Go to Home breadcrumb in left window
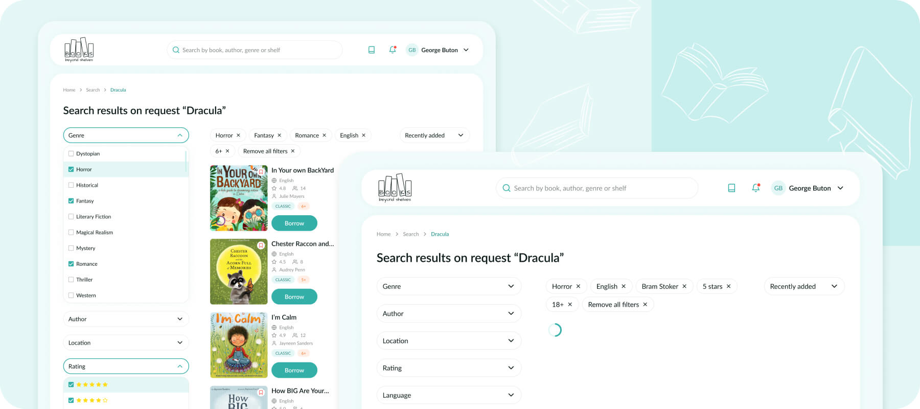This screenshot has height=409, width=920. 69,90
